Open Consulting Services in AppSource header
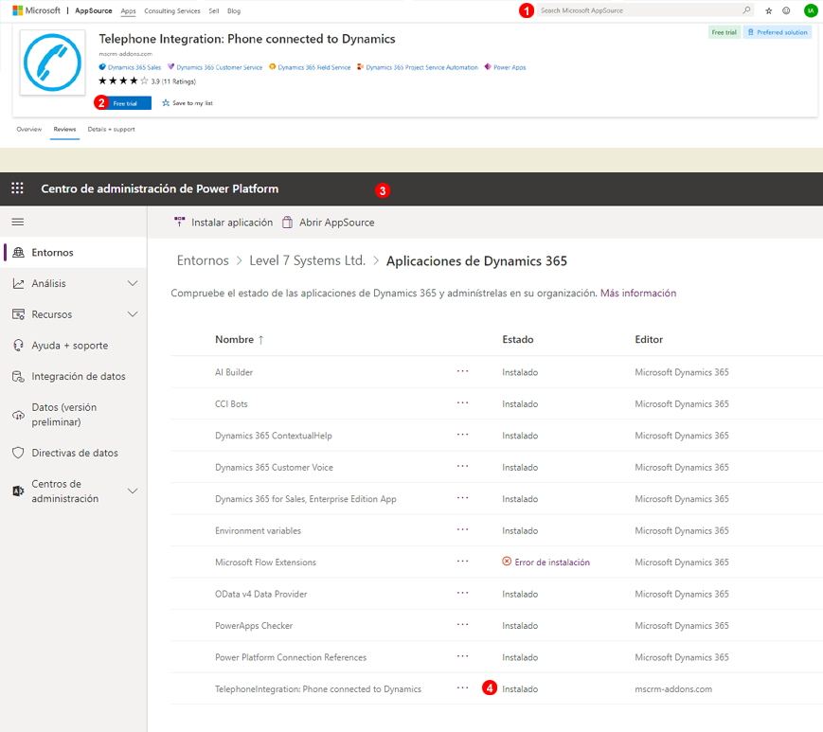The width and height of the screenshot is (823, 732). coord(172,10)
